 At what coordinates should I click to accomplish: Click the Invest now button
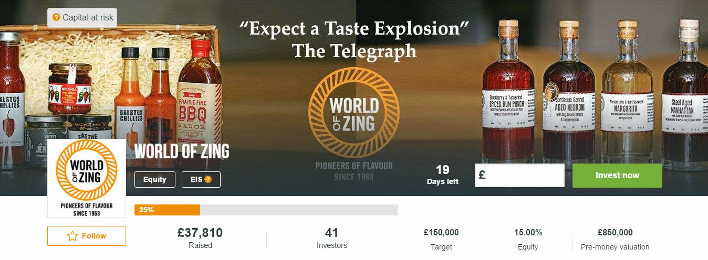click(x=617, y=175)
